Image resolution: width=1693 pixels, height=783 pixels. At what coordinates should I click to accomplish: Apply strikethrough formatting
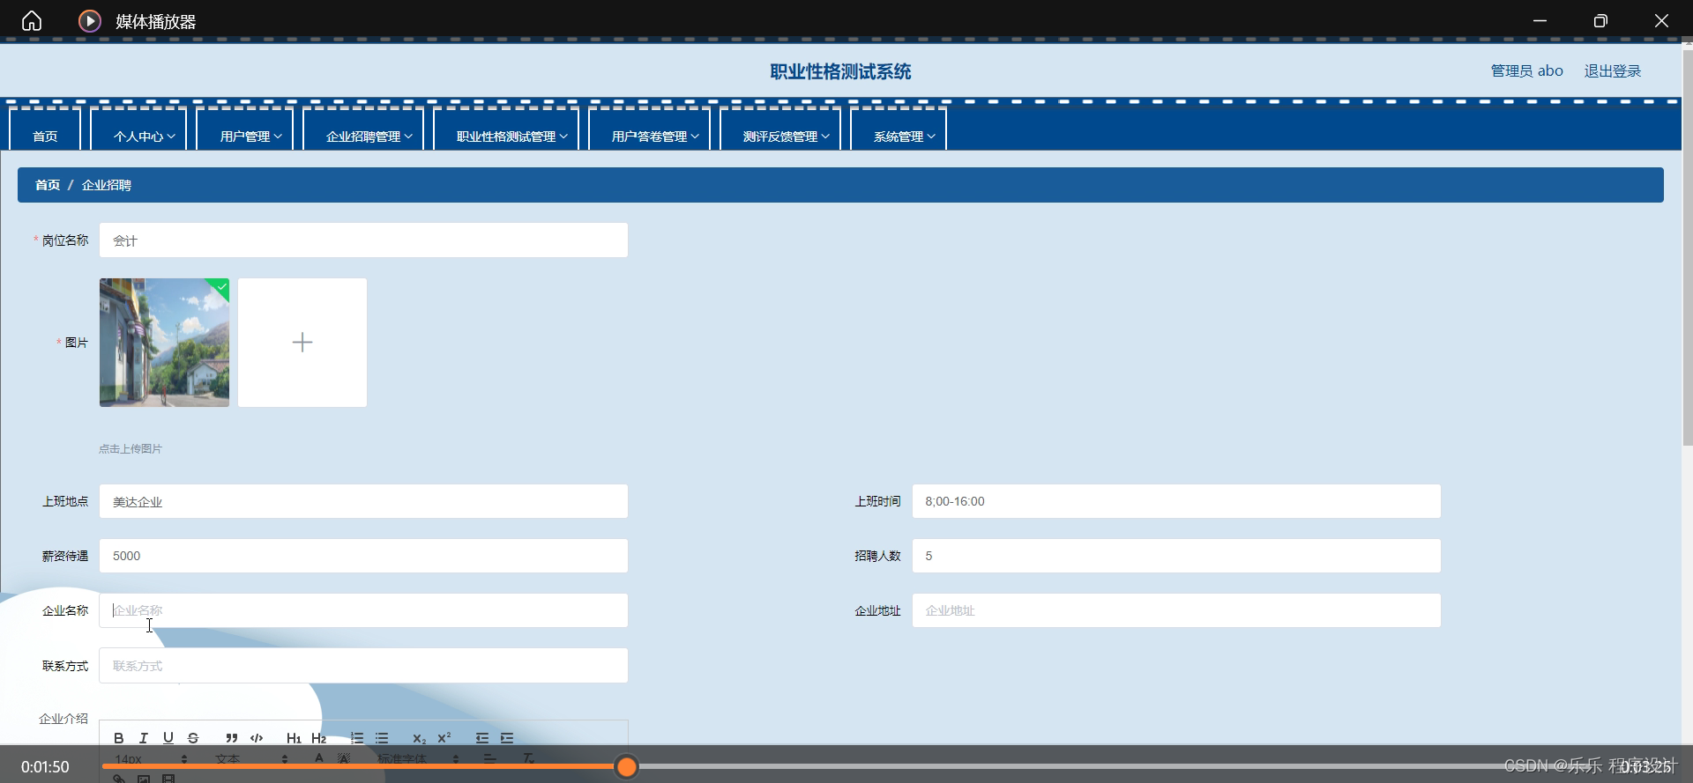pyautogui.click(x=193, y=738)
